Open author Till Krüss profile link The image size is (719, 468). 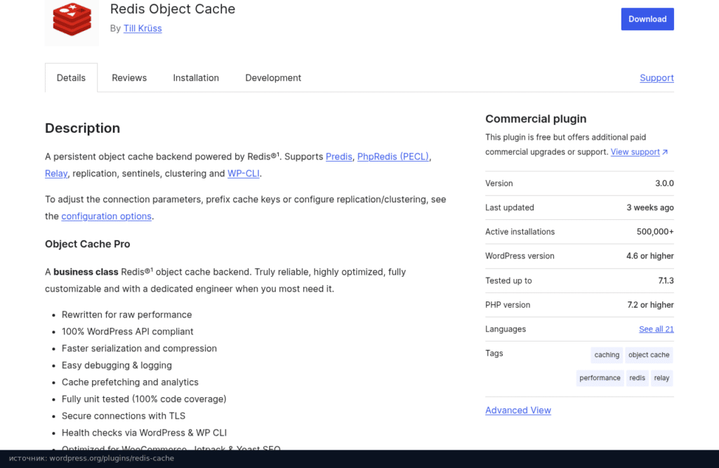point(143,28)
